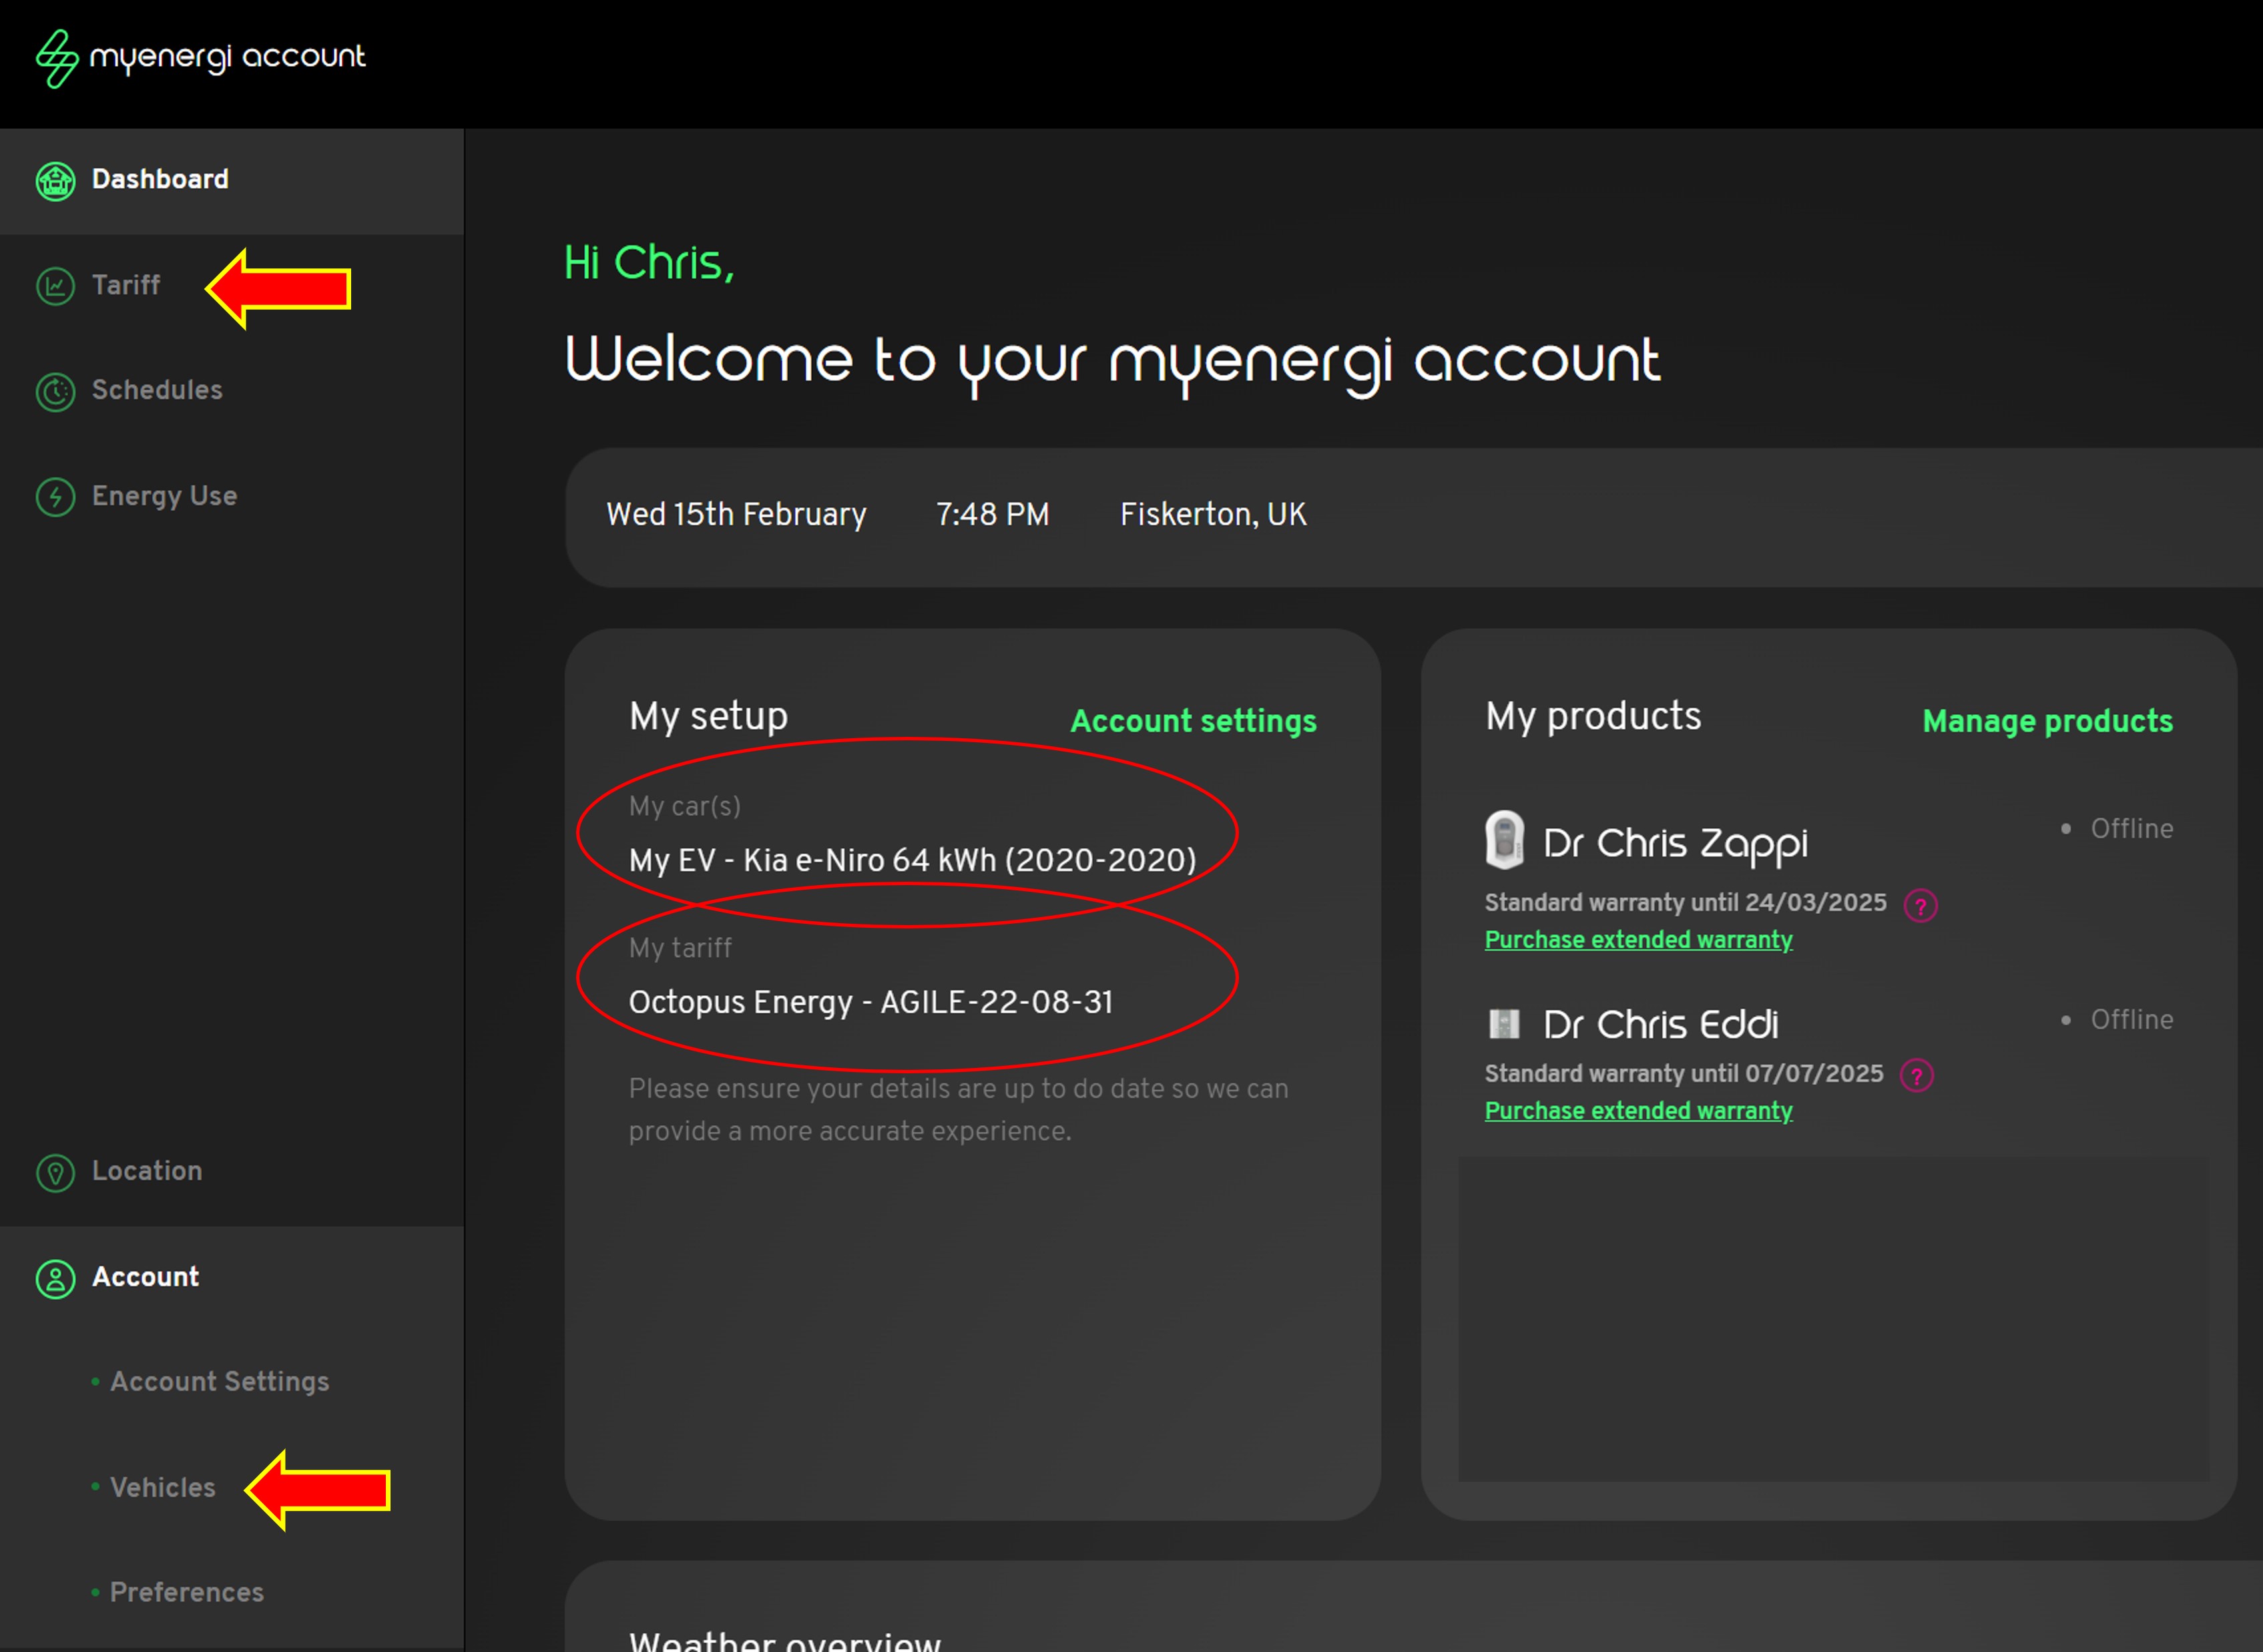Click the Dashboard home icon
Image resolution: width=2263 pixels, height=1652 pixels.
(x=56, y=181)
